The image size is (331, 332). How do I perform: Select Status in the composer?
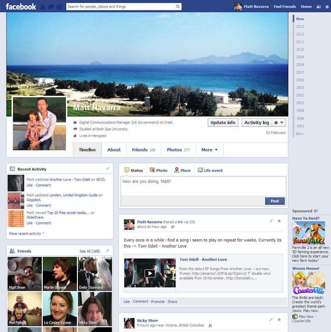pos(133,170)
